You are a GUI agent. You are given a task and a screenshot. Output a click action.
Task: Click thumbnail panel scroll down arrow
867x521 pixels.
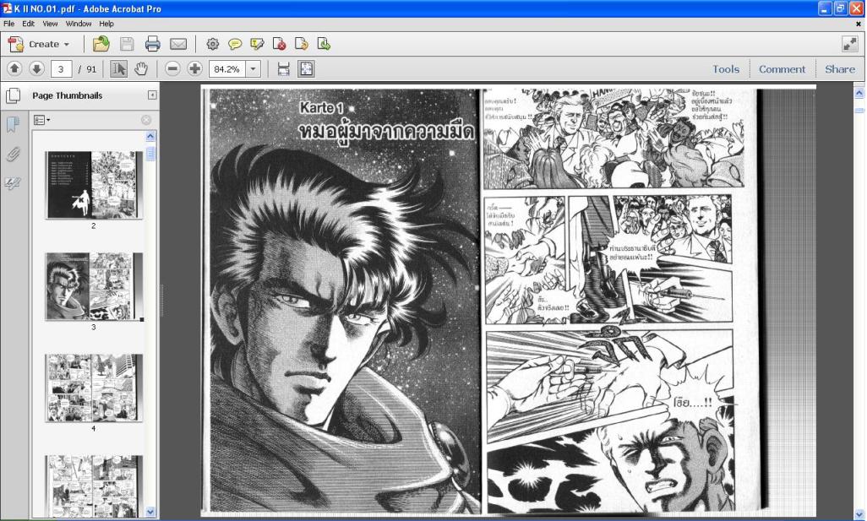click(x=150, y=513)
